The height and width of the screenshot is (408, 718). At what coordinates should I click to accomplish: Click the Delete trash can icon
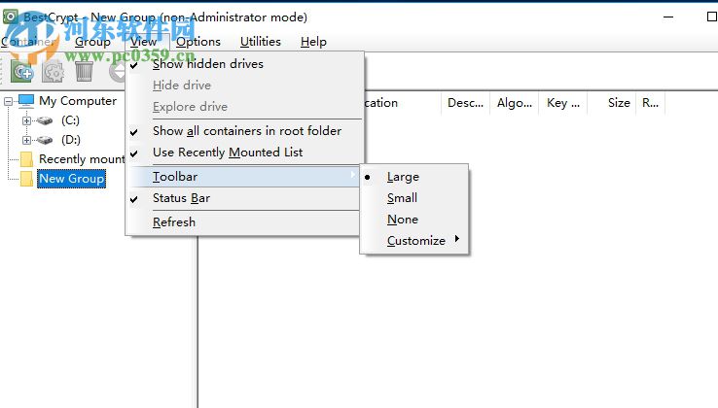[x=84, y=72]
